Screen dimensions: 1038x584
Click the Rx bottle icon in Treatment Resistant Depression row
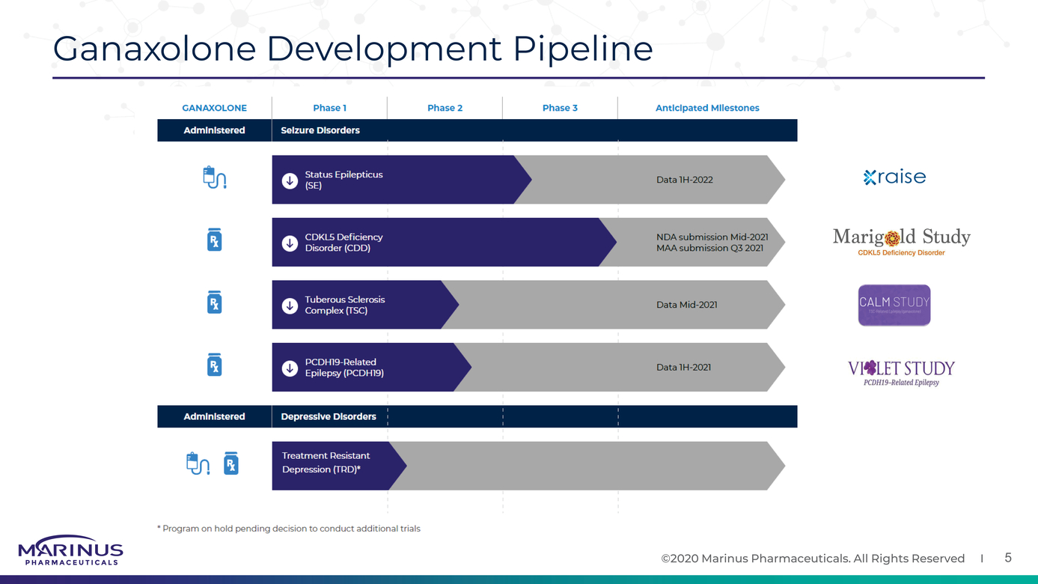[231, 463]
